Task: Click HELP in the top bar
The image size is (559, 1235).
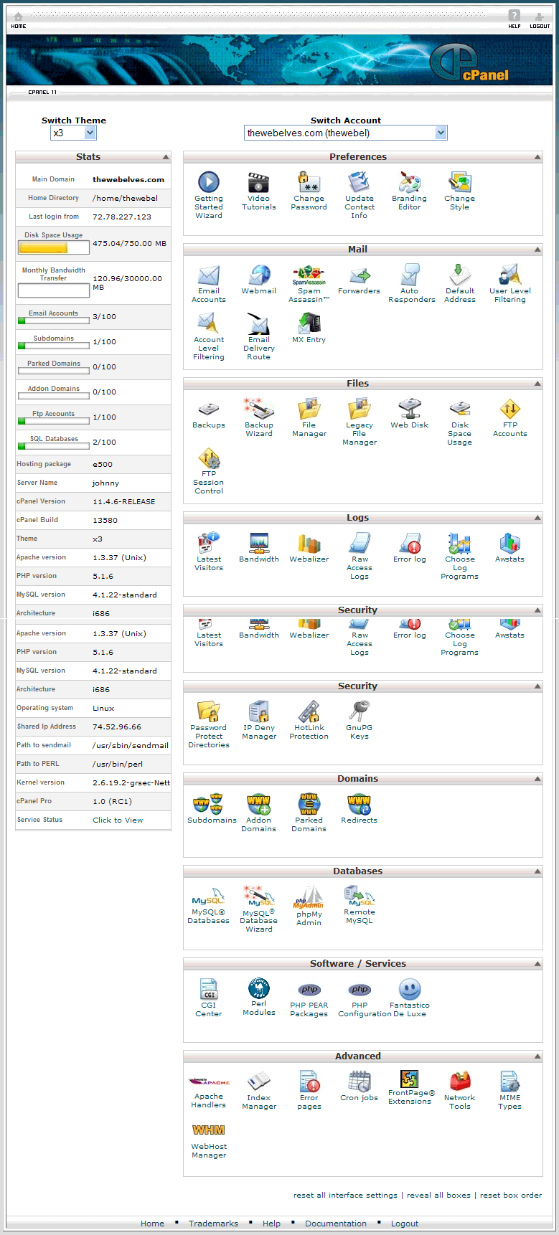Action: point(515,19)
